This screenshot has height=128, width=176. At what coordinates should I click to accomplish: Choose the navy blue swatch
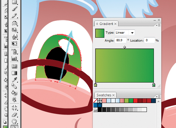pyautogui.click(x=154, y=101)
